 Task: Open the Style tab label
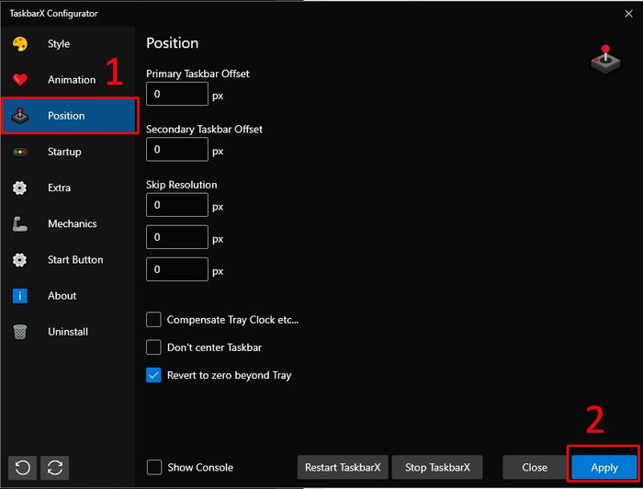click(59, 43)
